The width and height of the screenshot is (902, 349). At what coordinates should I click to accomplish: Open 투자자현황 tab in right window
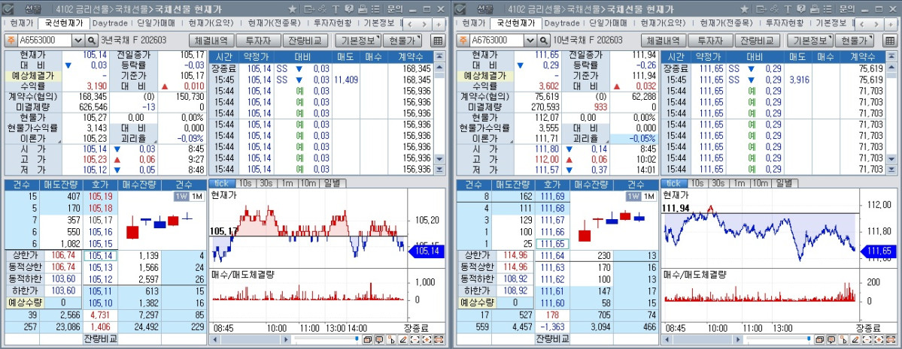[x=784, y=23]
